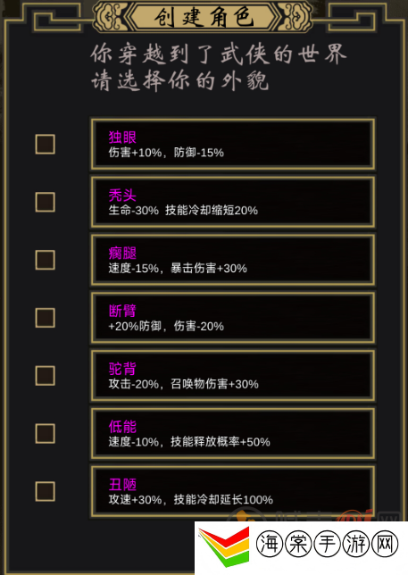The image size is (408, 575).
Task: Toggle the 断臂 checkbox
Action: pyautogui.click(x=46, y=318)
